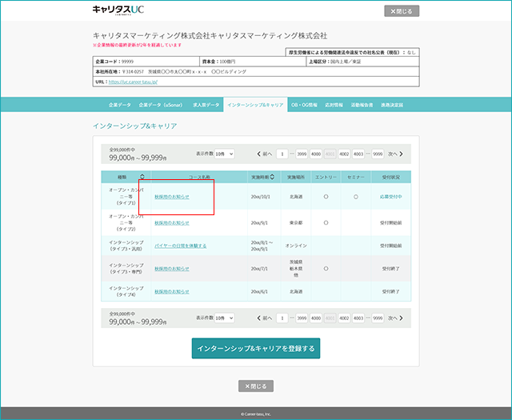
Task: Jump to page 4002 in top pagination
Action: [x=344, y=154]
